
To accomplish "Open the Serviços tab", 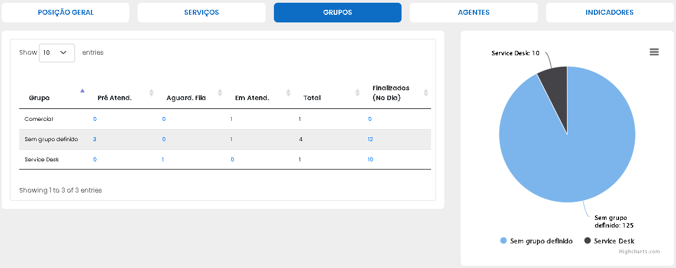I will [x=202, y=13].
